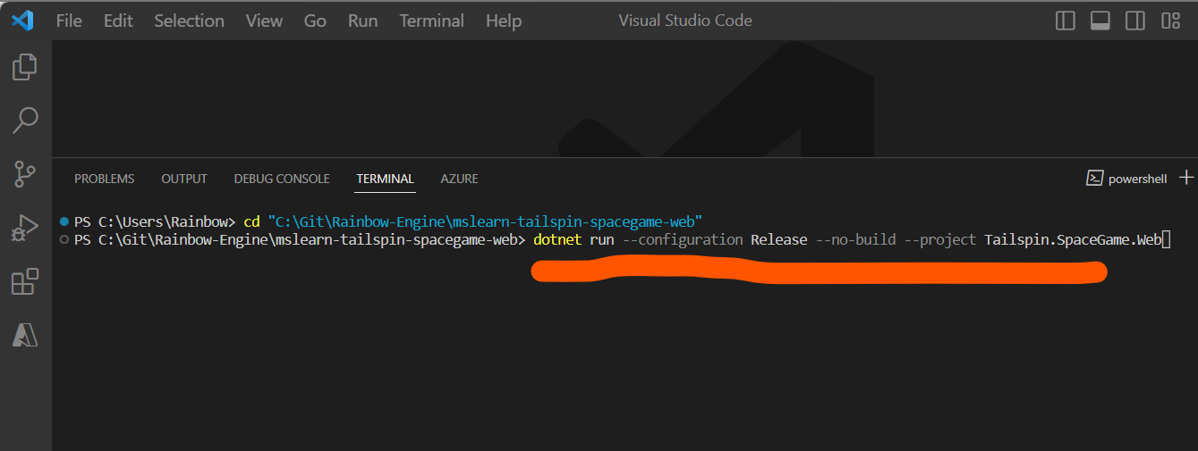Click the hollow command decoration circle
The width and height of the screenshot is (1198, 451).
click(x=64, y=240)
